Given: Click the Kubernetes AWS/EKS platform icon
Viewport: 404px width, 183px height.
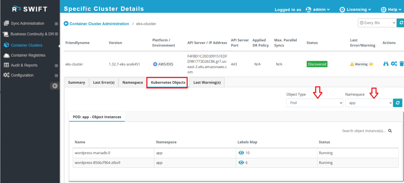Looking at the screenshot, I should (x=155, y=64).
